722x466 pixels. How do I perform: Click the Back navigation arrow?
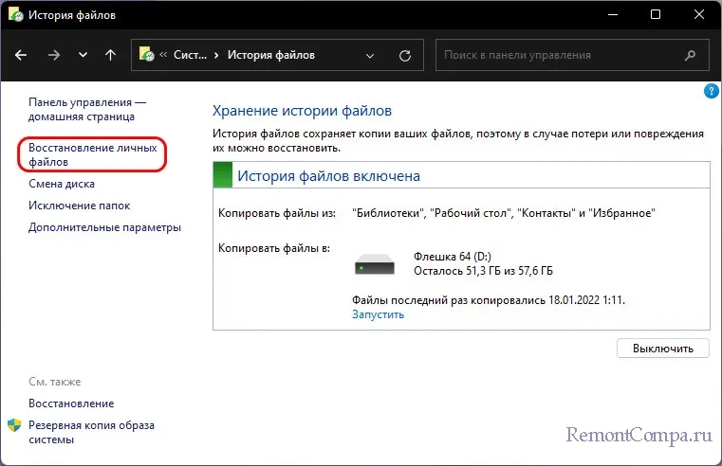tap(22, 55)
